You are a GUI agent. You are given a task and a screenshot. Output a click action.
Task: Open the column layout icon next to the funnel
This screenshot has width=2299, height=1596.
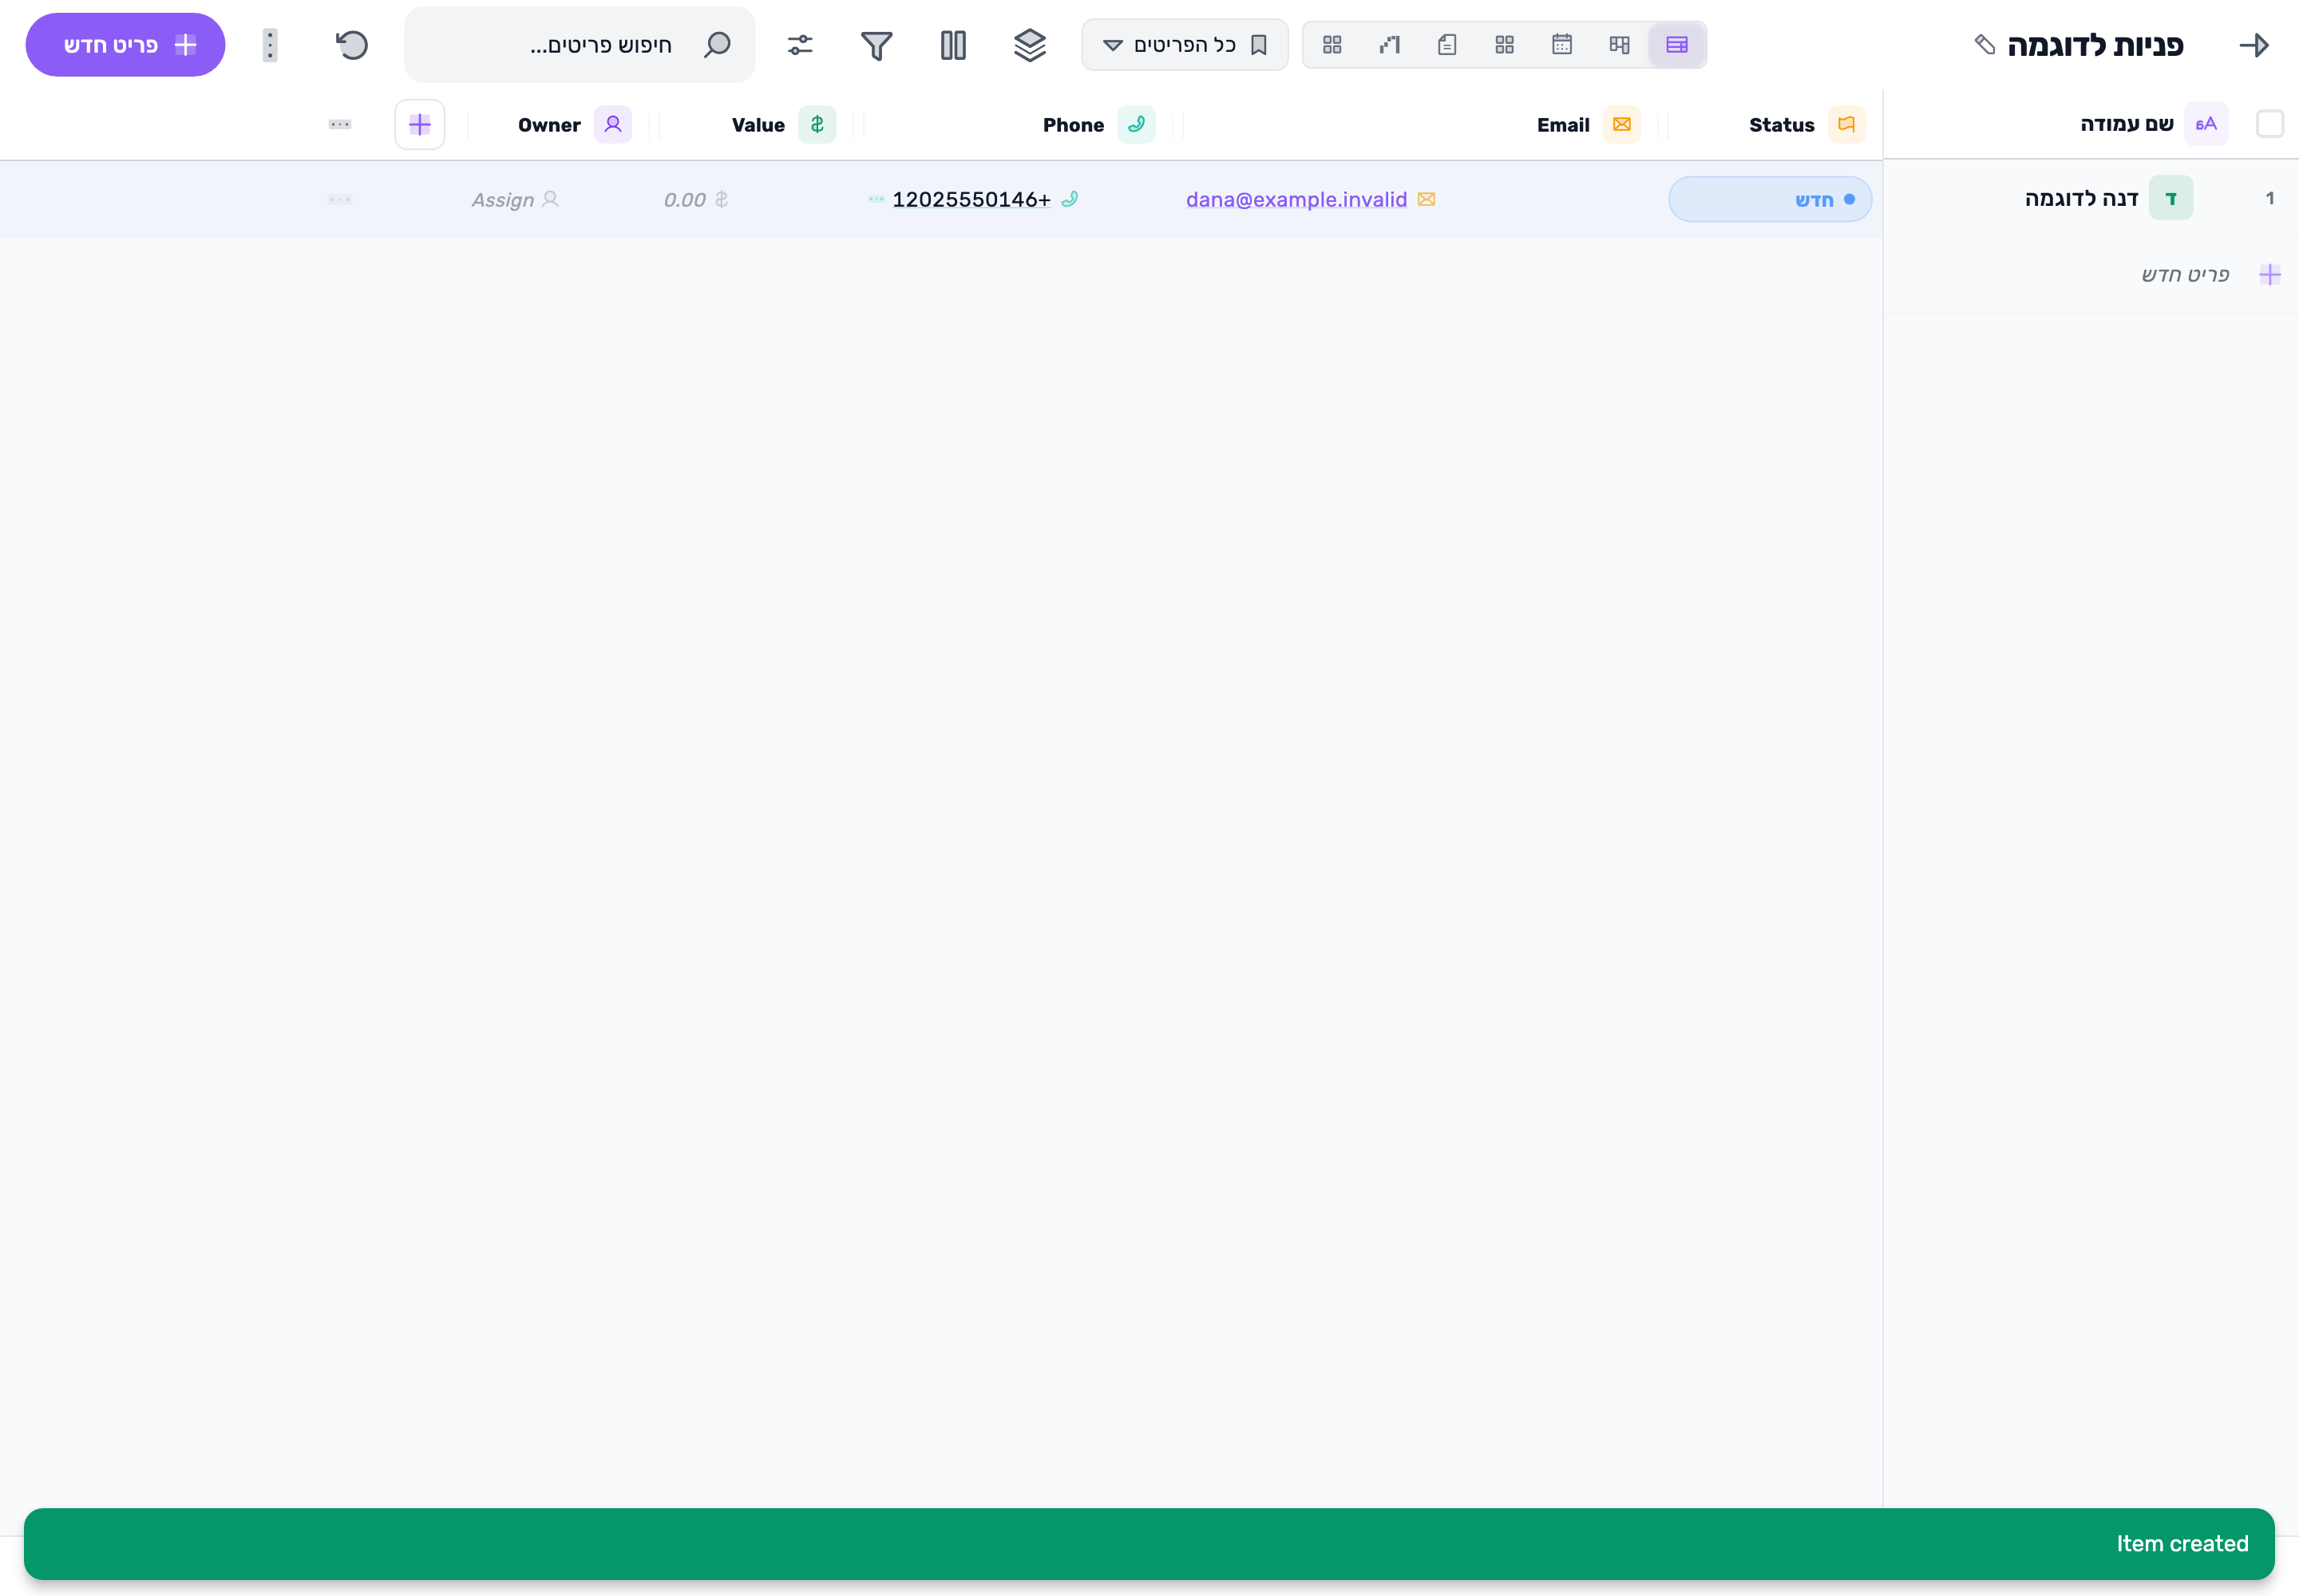click(x=953, y=45)
